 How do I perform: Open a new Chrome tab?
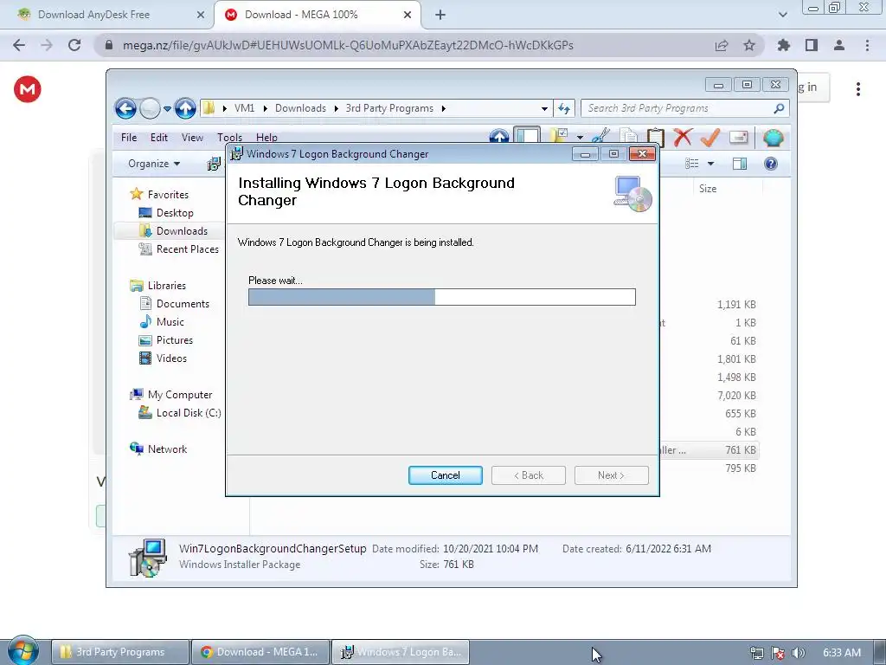click(440, 15)
